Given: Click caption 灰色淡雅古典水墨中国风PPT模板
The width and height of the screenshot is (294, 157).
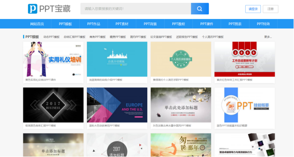Looking at the screenshot, I should [x=172, y=126].
